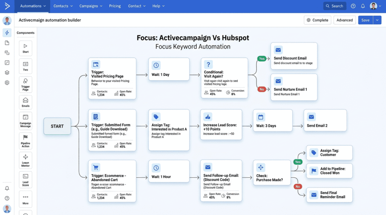
Task: Open the Advanced options
Action: coord(345,20)
